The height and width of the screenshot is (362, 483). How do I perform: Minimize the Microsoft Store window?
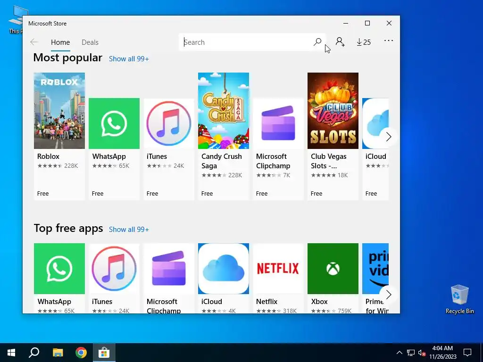[346, 24]
